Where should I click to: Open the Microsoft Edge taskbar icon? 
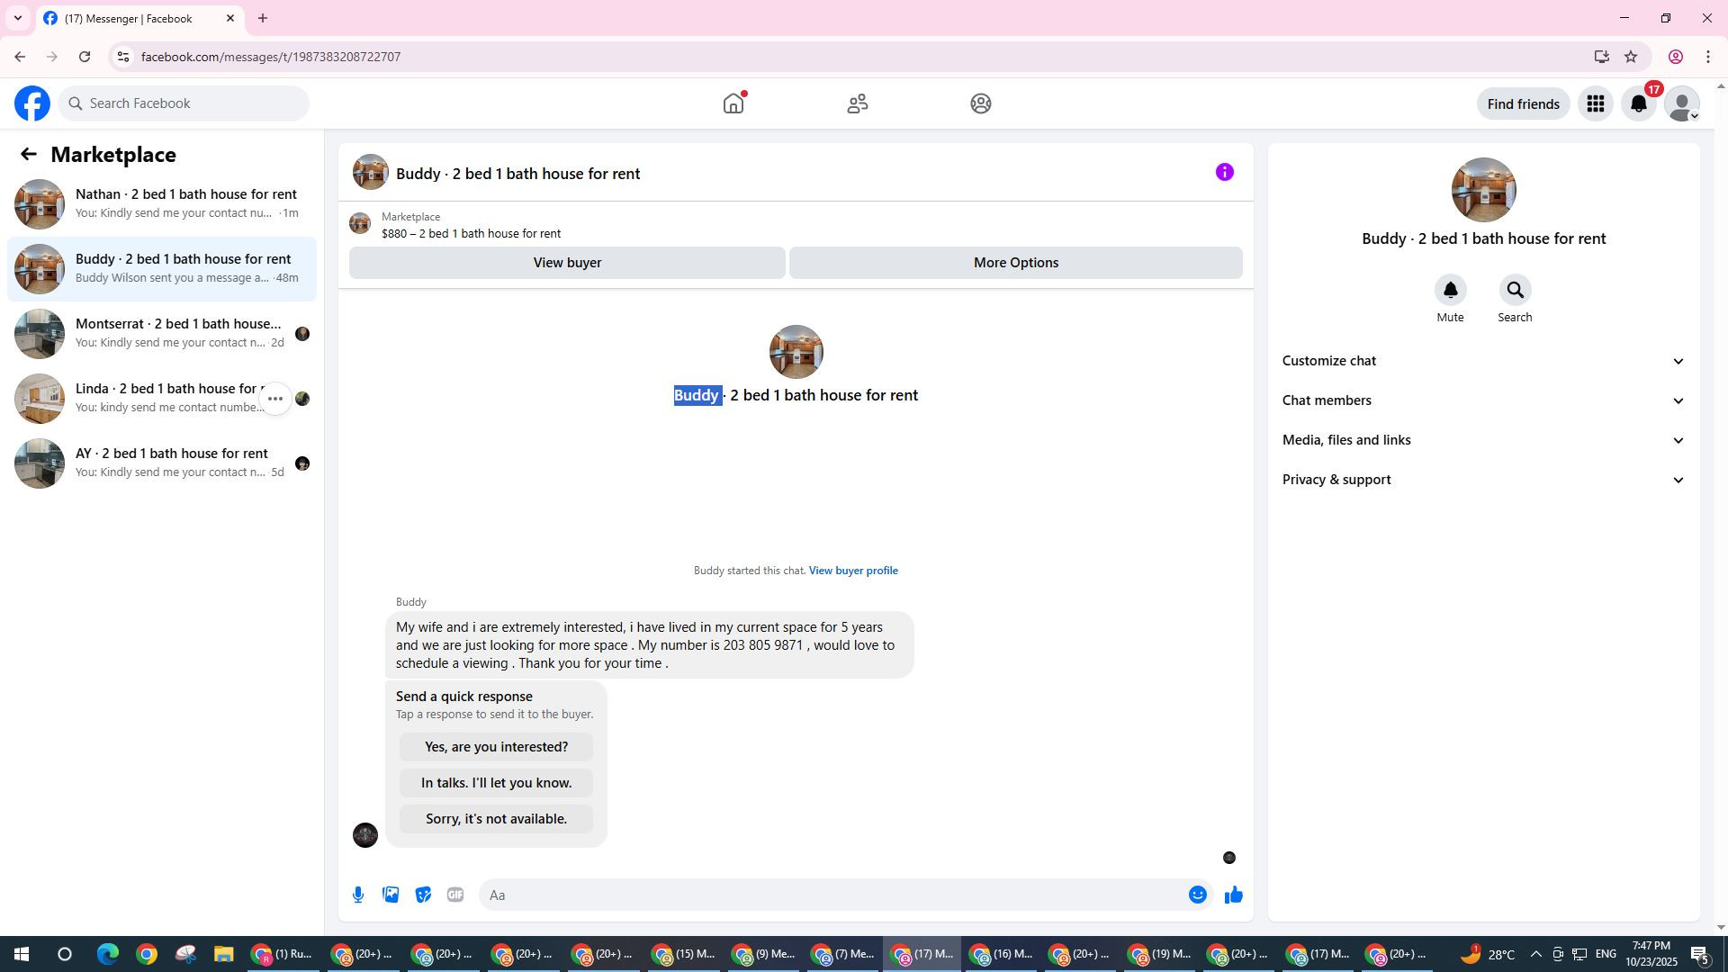[x=107, y=954]
